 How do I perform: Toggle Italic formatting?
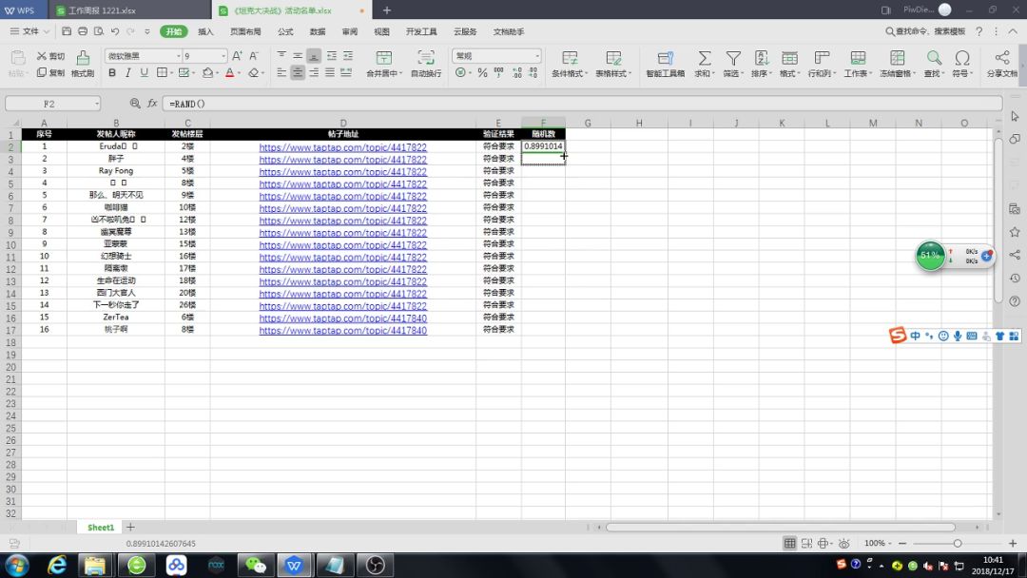[127, 73]
